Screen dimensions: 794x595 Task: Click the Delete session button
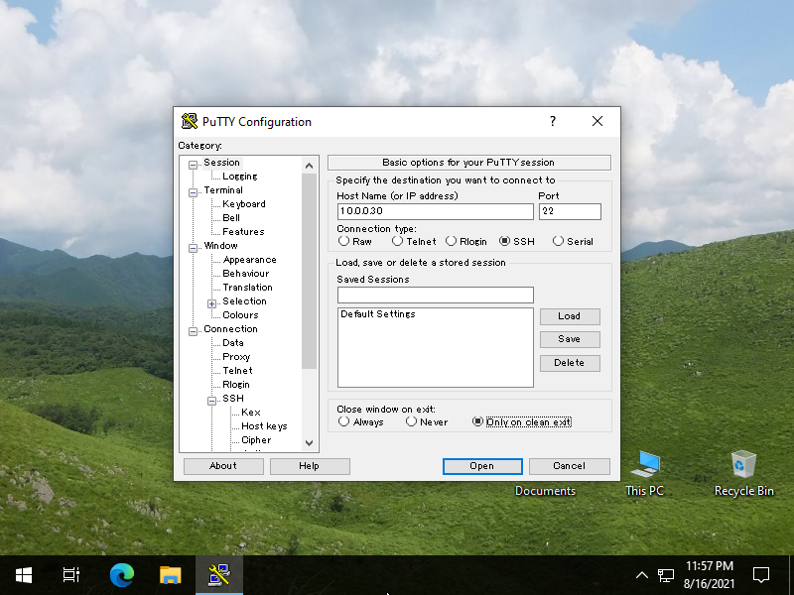pos(570,363)
